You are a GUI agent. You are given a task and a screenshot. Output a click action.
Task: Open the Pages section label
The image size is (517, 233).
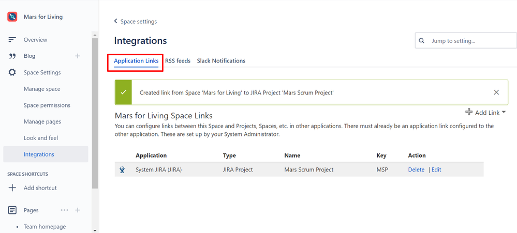31,210
